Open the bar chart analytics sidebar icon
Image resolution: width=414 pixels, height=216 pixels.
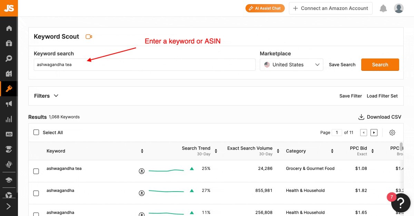point(9,119)
